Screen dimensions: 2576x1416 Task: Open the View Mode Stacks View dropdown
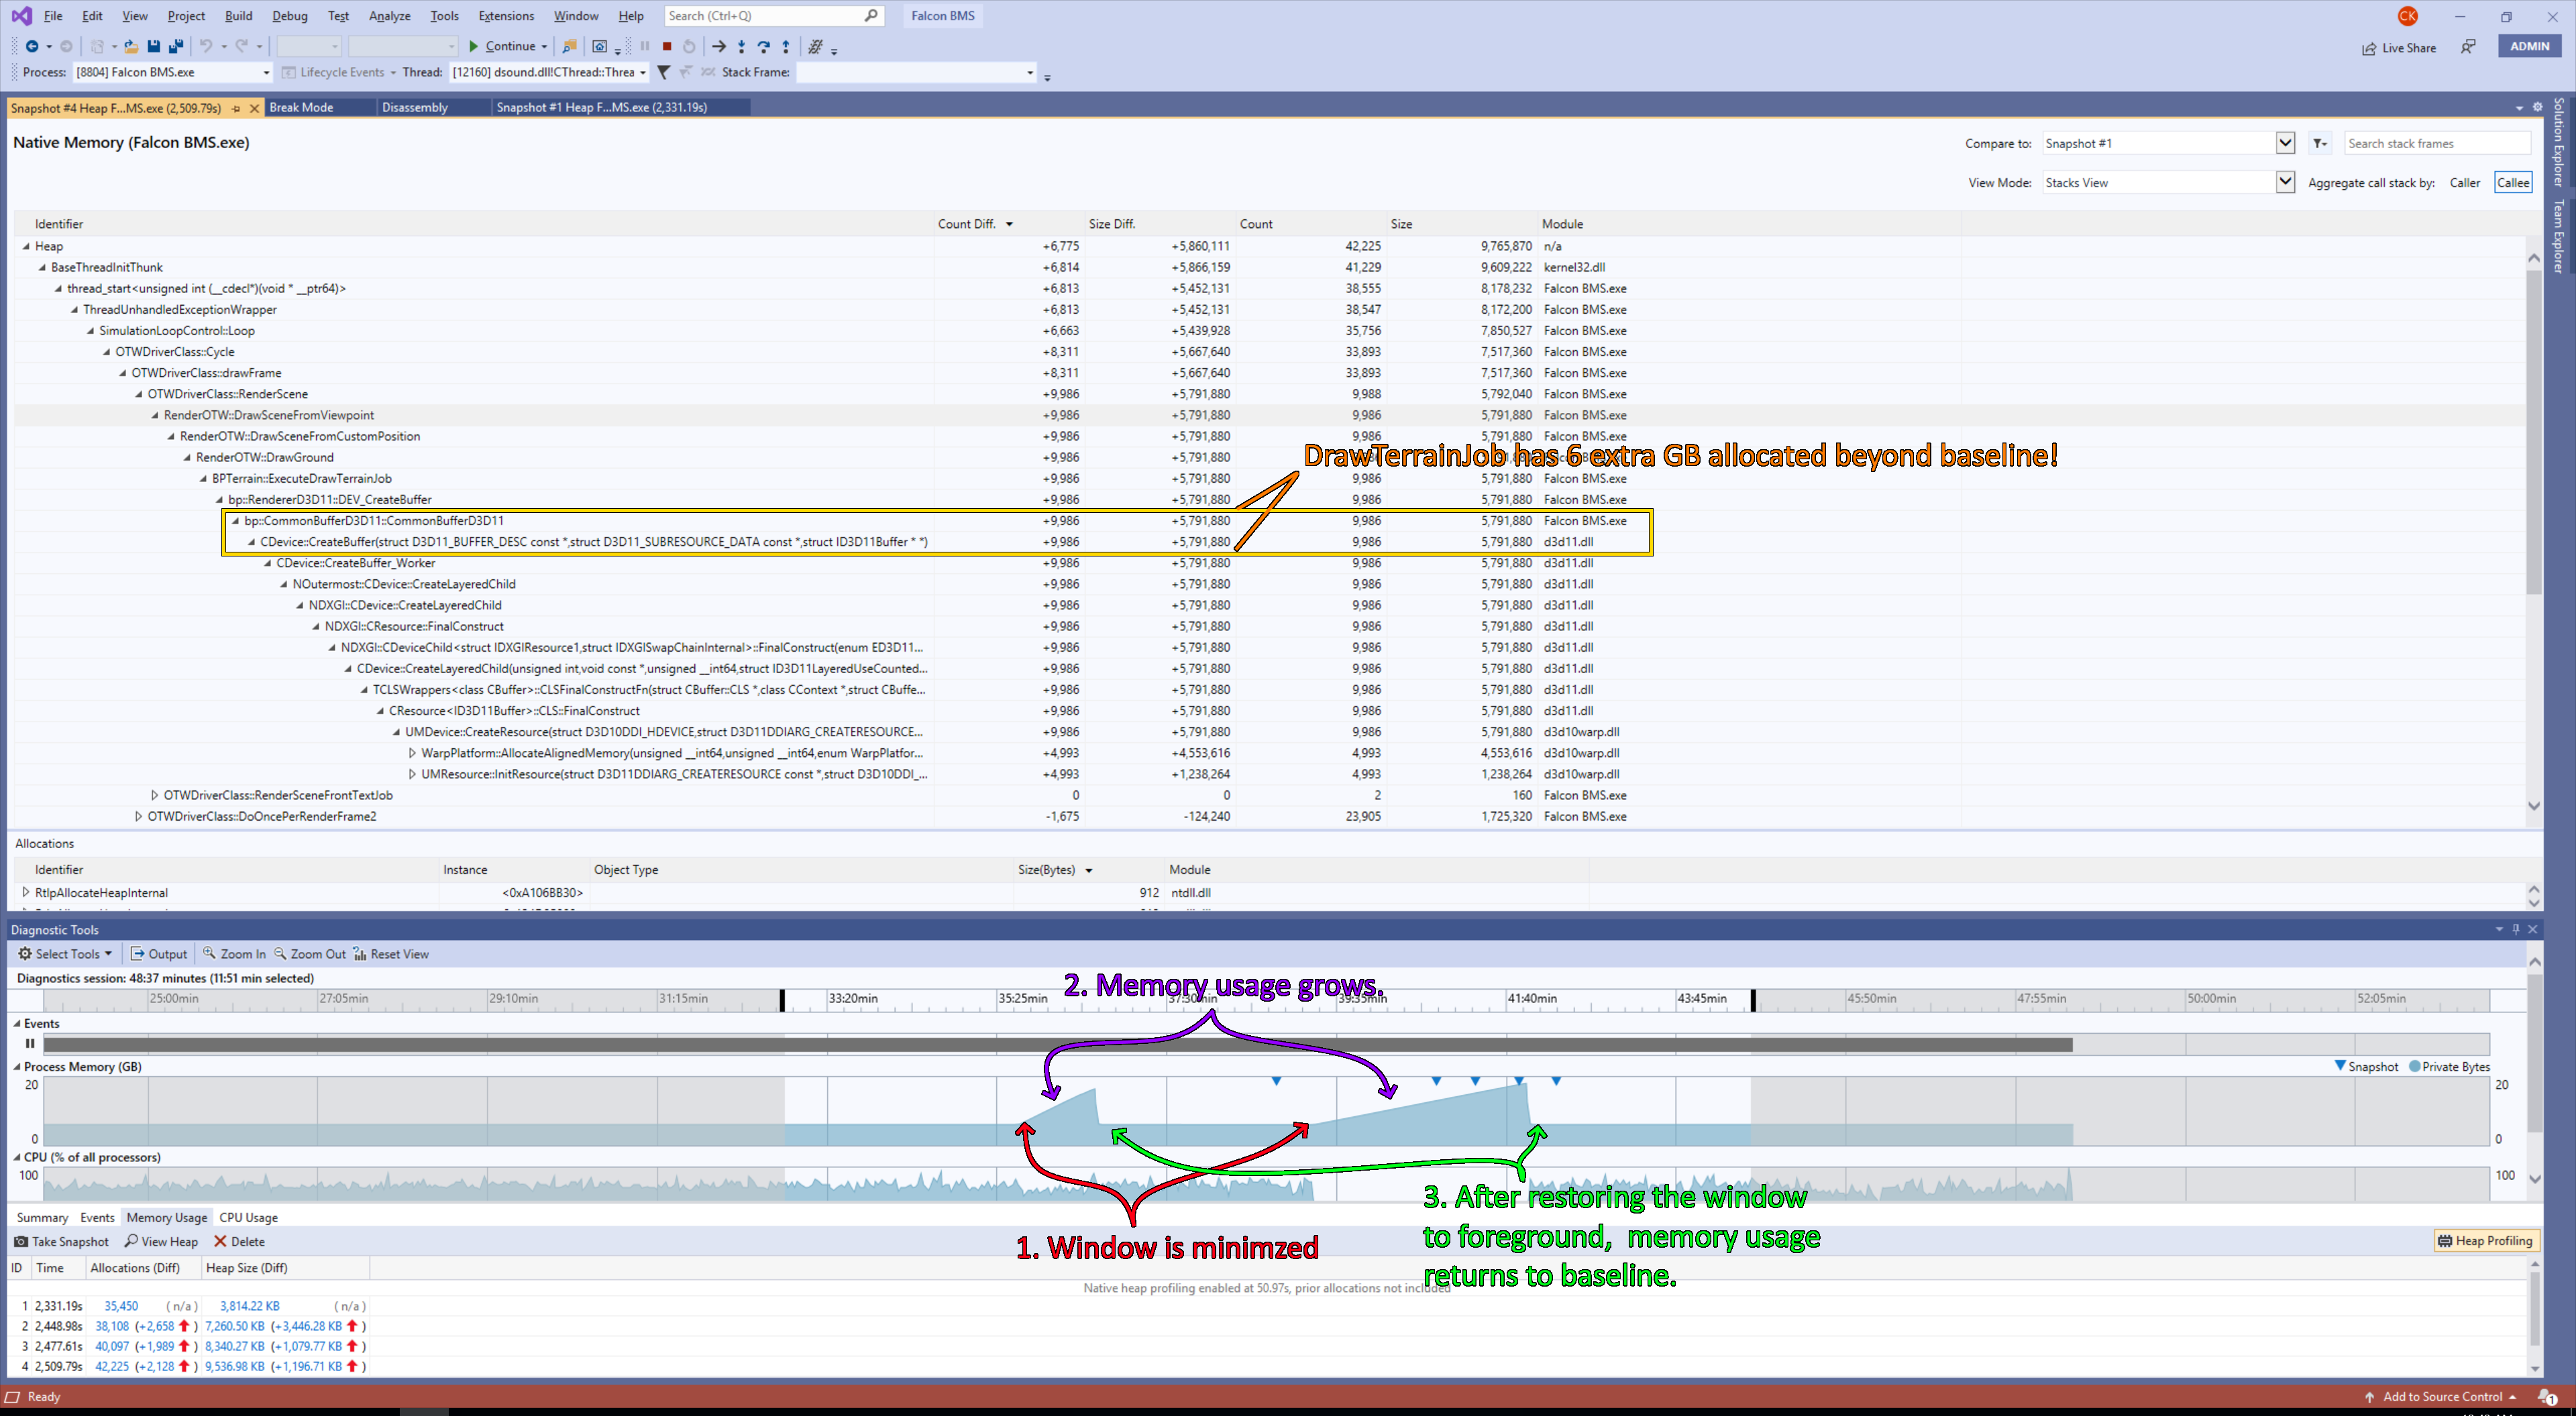pos(2284,182)
